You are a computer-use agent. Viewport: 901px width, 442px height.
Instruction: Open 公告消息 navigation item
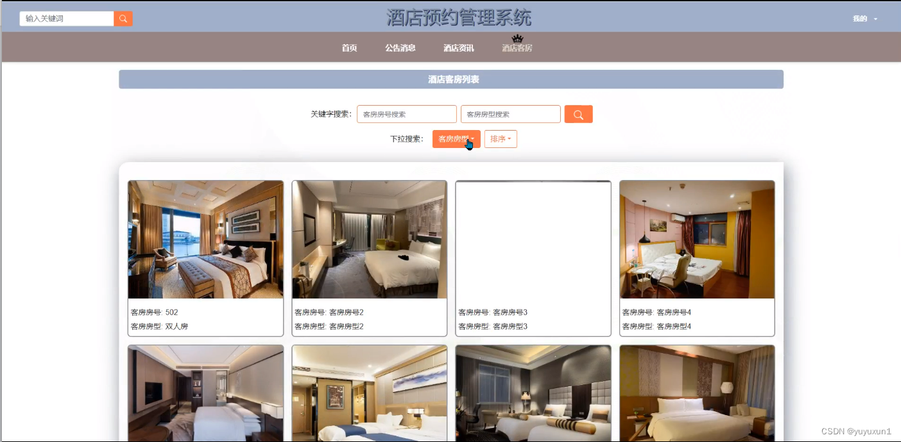point(400,48)
